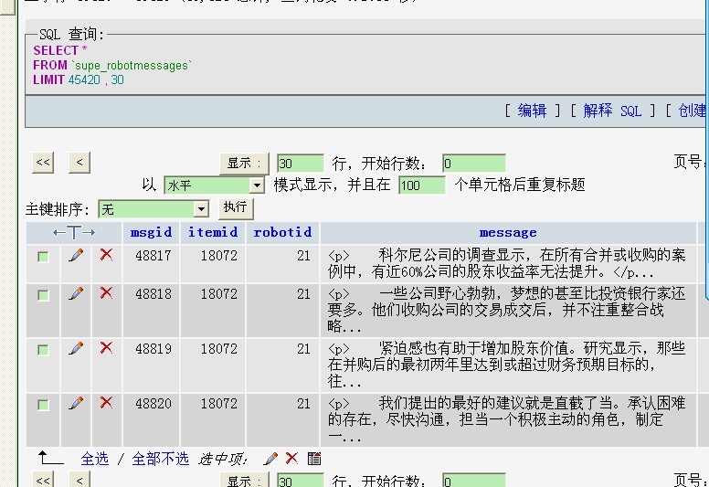Click the top 显示 button
The height and width of the screenshot is (487, 709).
point(244,164)
